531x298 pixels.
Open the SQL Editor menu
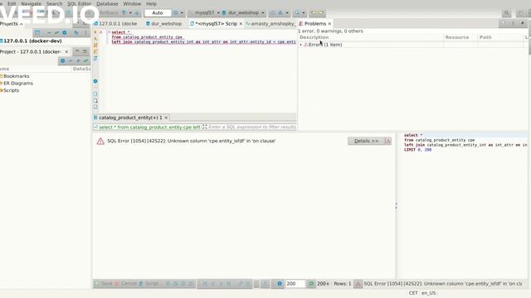click(x=80, y=3)
